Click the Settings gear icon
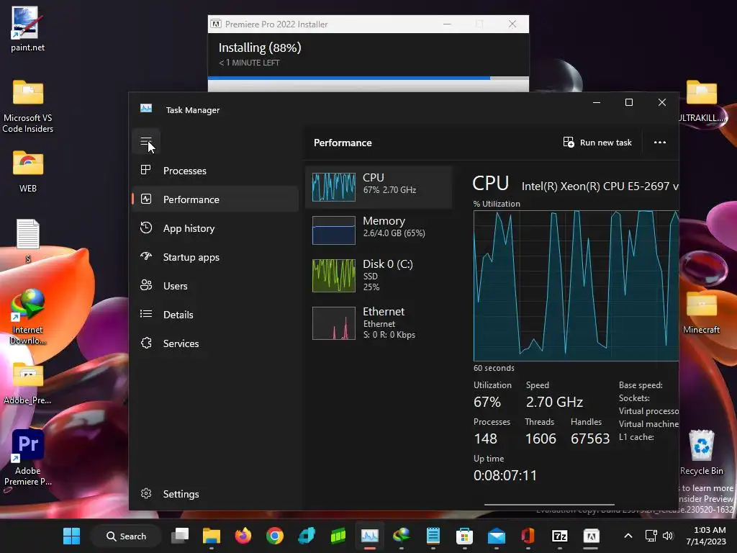This screenshot has height=553, width=737. (146, 493)
